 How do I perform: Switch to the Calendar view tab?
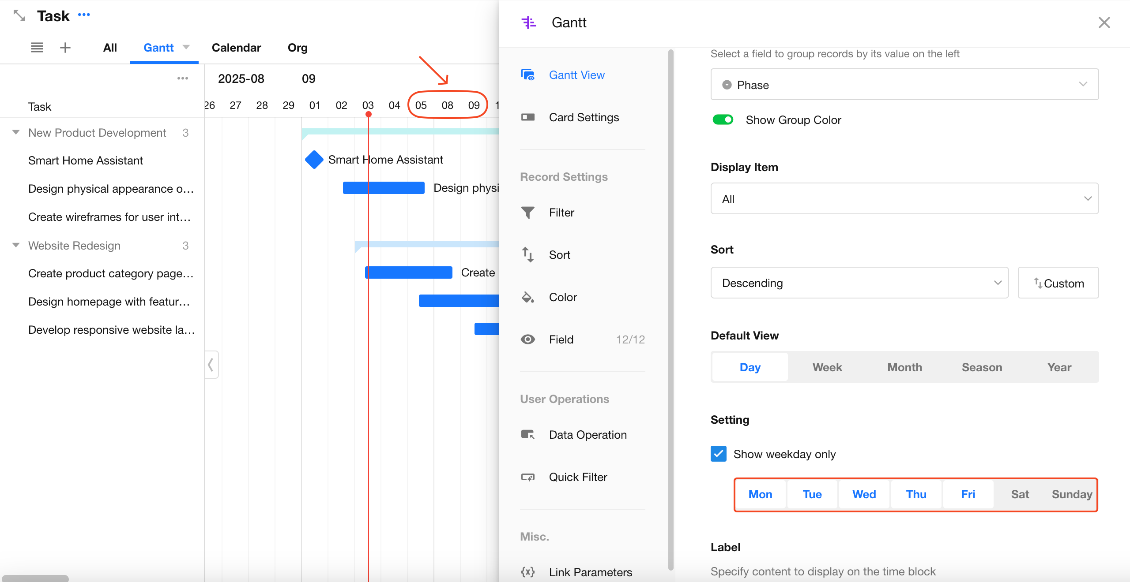coord(236,48)
